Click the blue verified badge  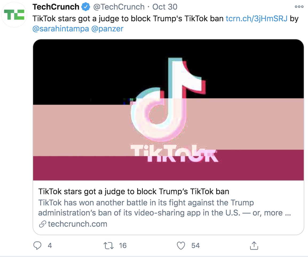coord(86,7)
